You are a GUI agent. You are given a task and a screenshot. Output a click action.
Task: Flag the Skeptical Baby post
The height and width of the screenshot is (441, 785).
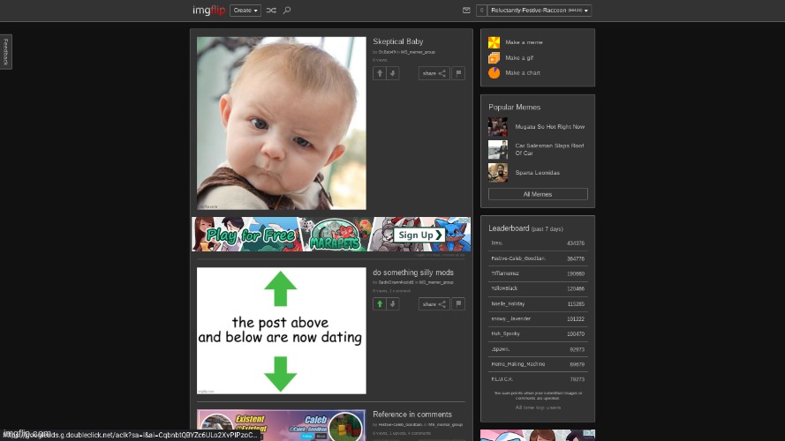[x=458, y=73]
